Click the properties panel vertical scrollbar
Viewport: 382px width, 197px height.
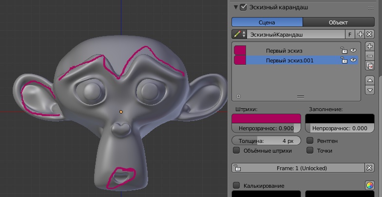[x=380, y=137]
